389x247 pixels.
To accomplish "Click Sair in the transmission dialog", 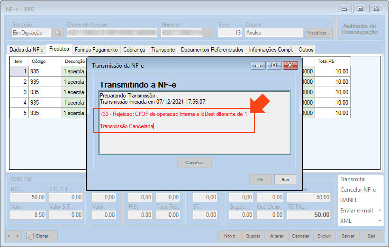I will tap(285, 180).
